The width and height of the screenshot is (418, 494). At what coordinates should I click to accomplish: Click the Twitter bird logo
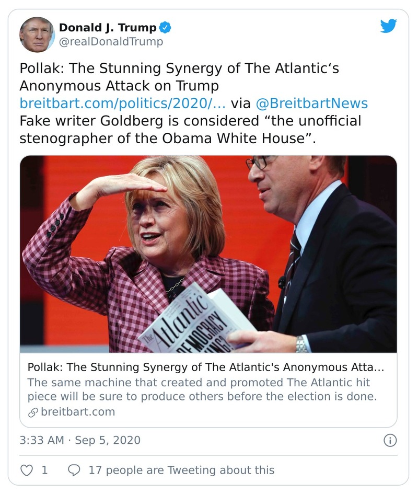pyautogui.click(x=388, y=26)
